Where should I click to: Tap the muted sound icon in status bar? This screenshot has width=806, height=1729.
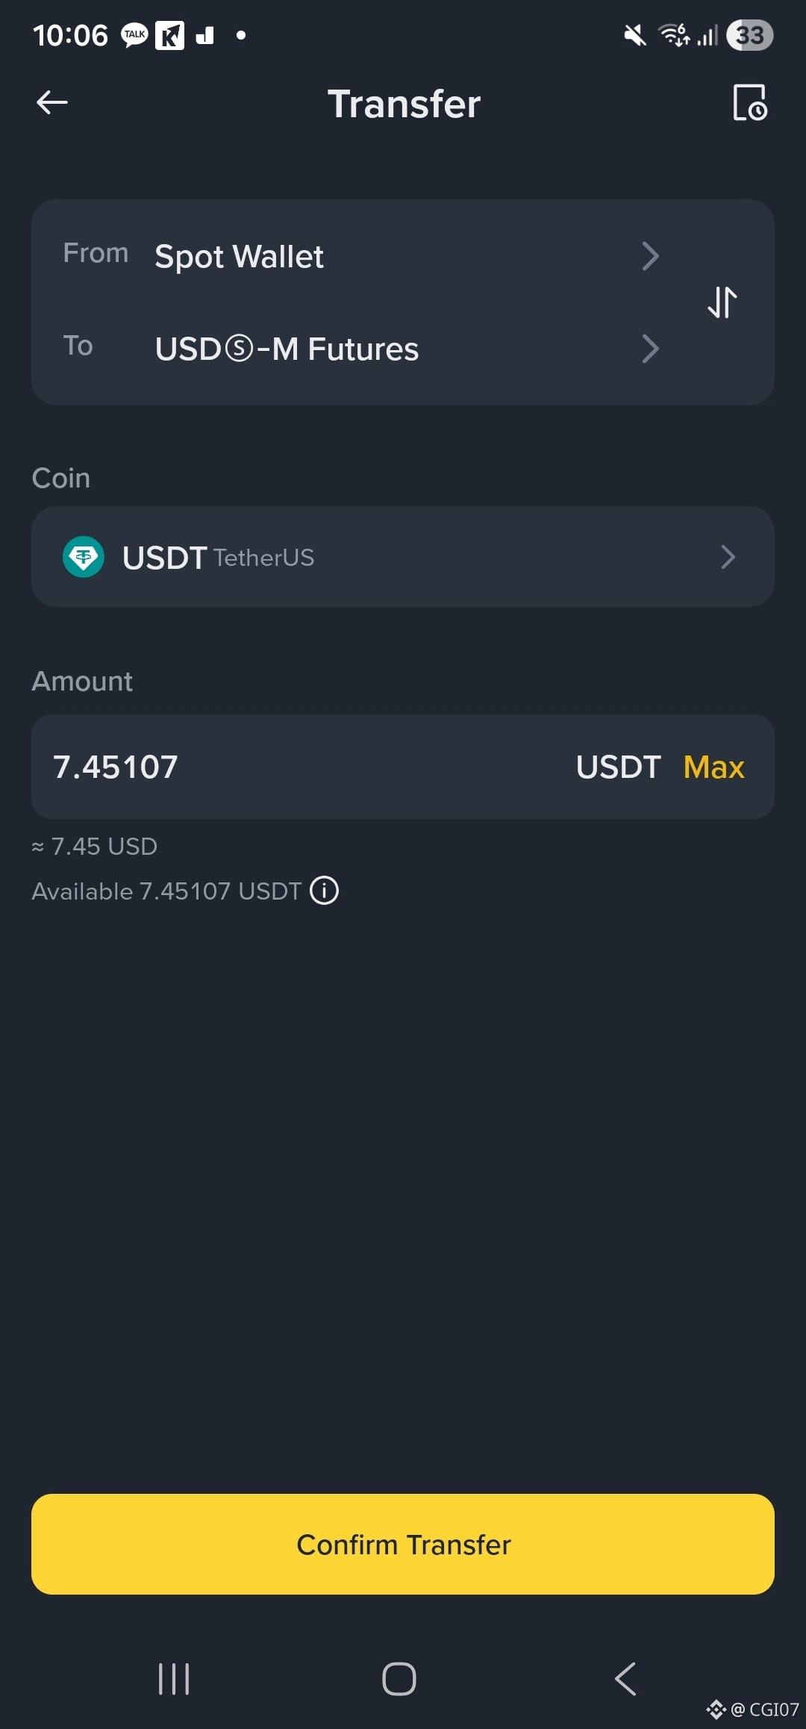[635, 35]
